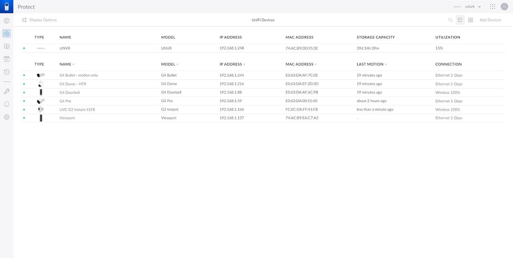The image size is (513, 258).
Task: Open the Timeline playback sidebar icon
Action: (6, 59)
